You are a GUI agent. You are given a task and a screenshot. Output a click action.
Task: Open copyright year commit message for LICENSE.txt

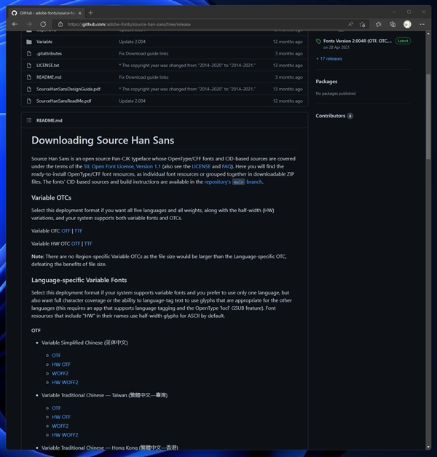pyautogui.click(x=187, y=66)
